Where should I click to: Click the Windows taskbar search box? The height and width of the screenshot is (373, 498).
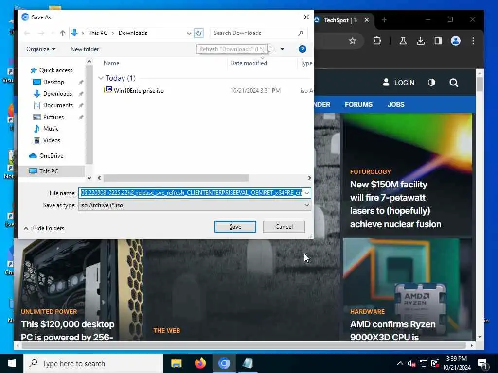click(x=93, y=363)
